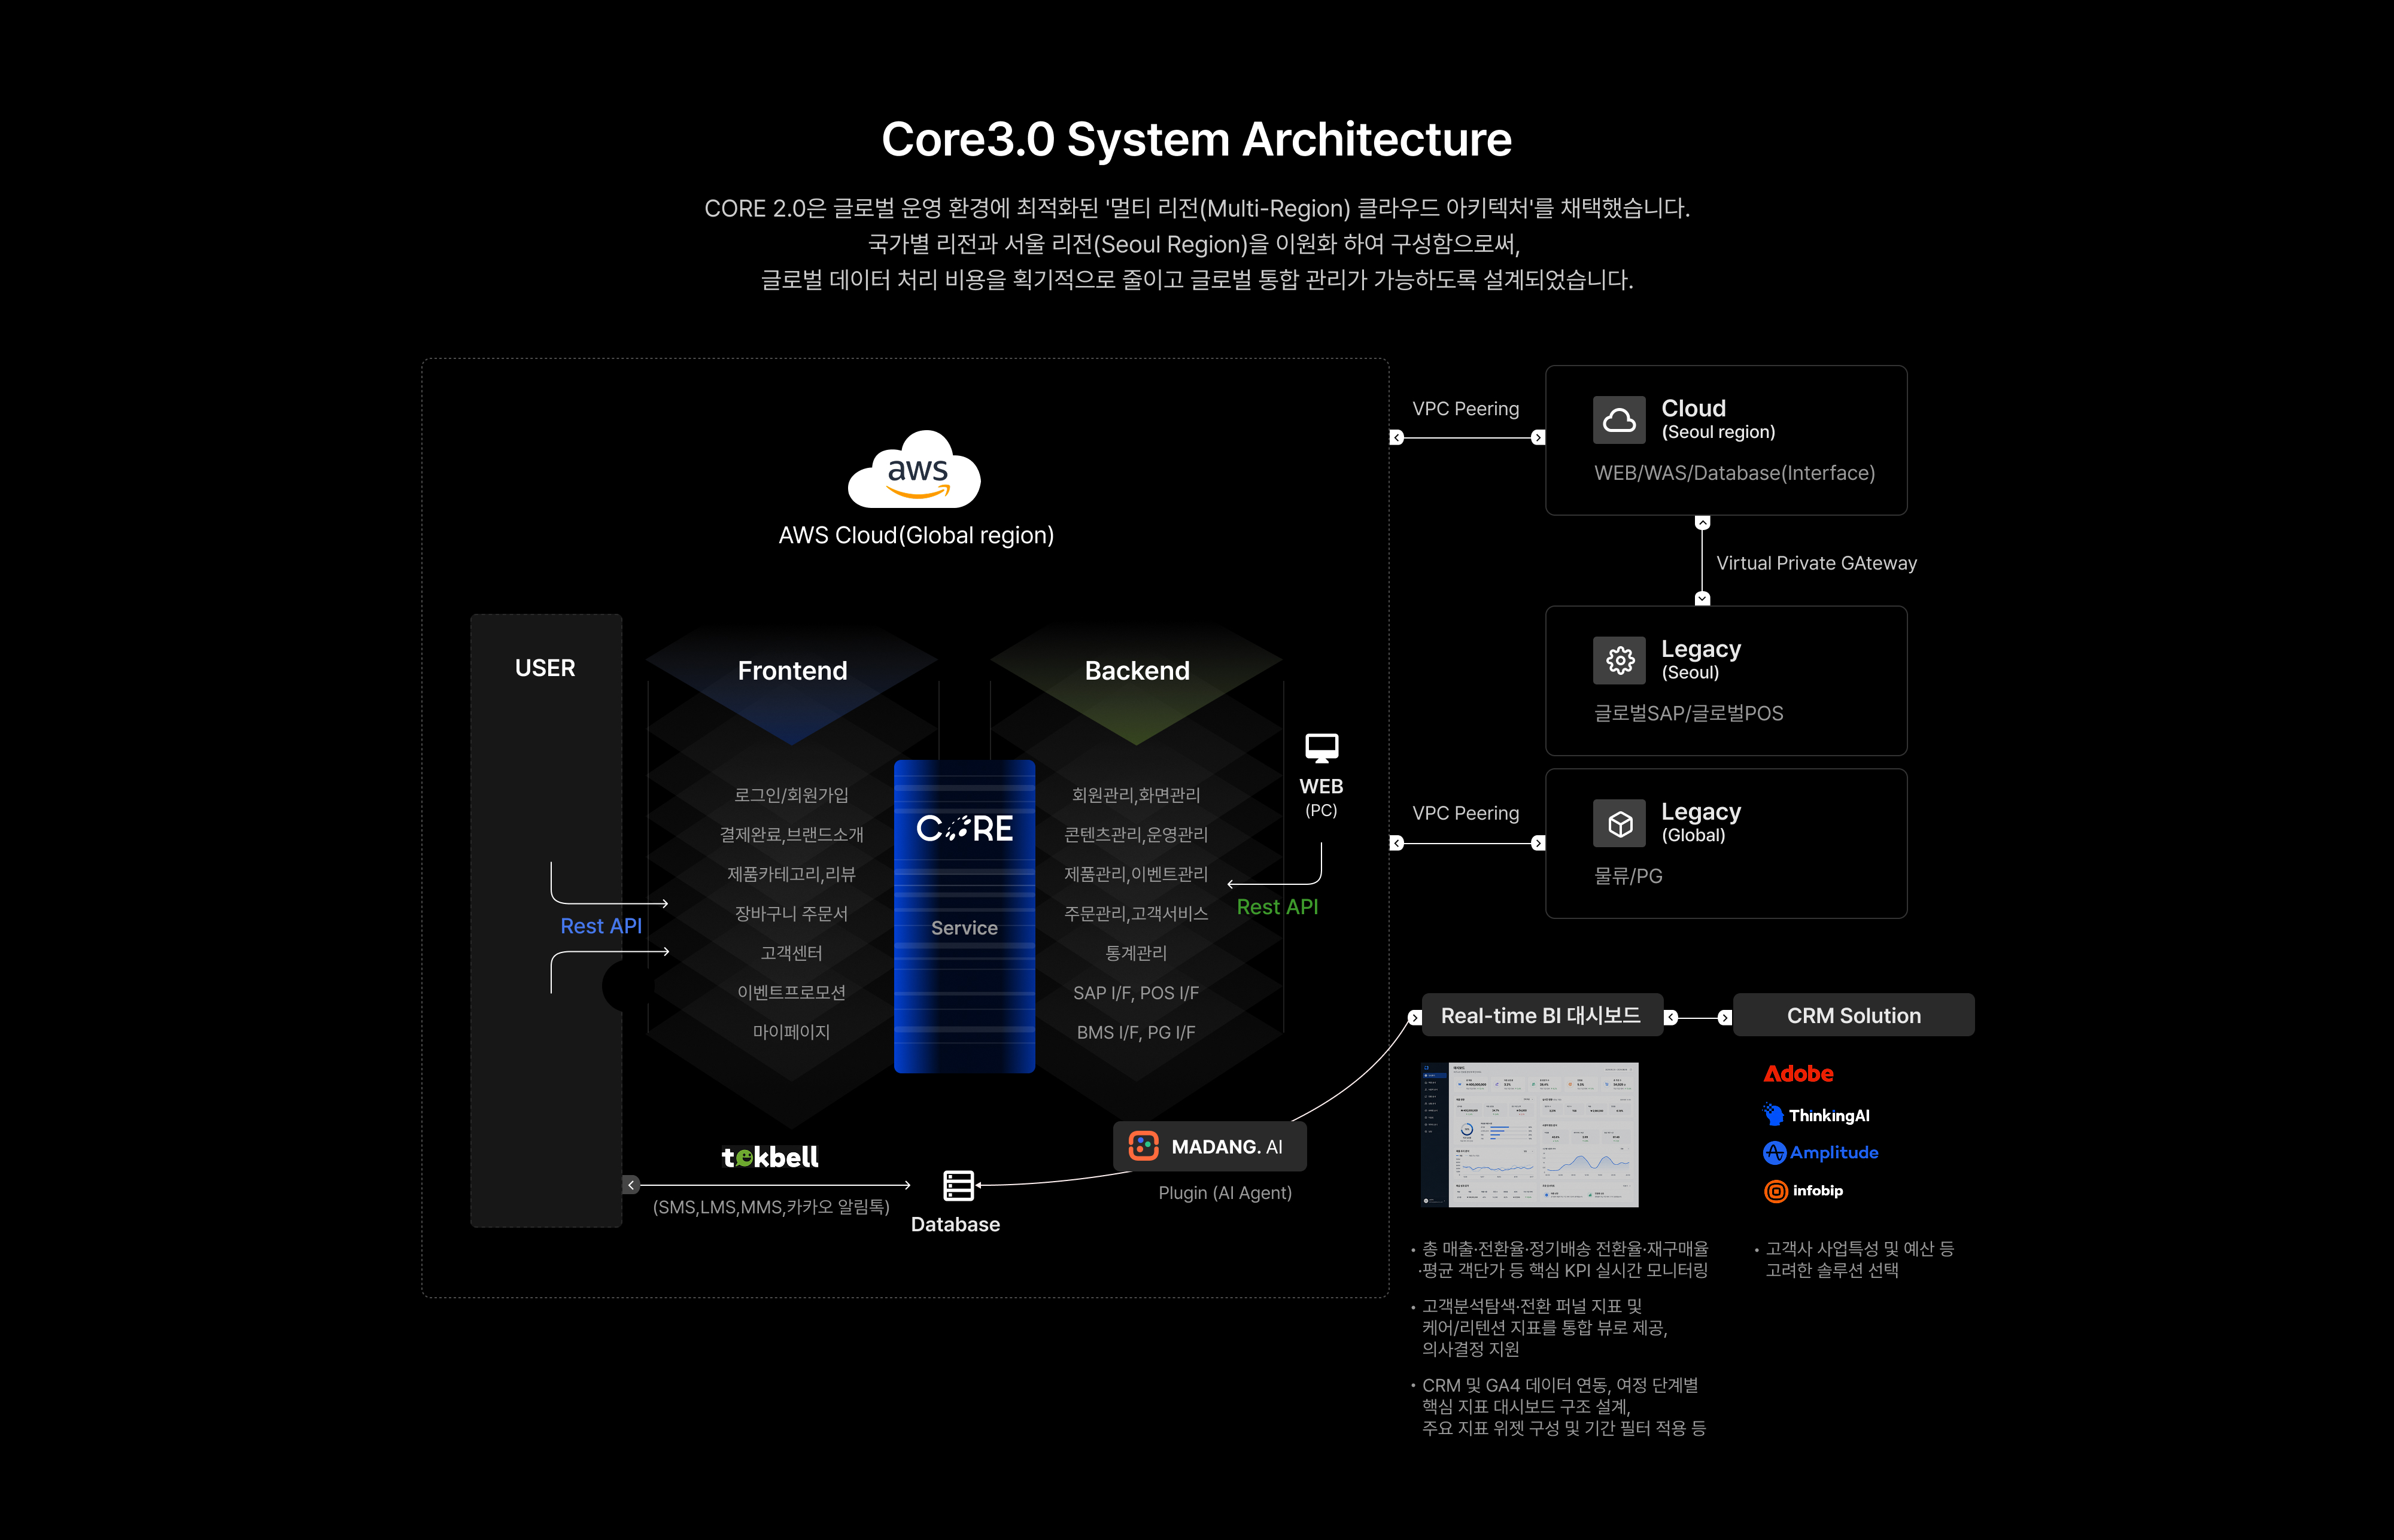The image size is (2394, 1540).
Task: Open the BI dashboard preview thumbnail
Action: click(x=1529, y=1134)
